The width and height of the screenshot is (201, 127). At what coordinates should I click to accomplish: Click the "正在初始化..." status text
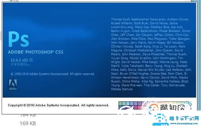[x=20, y=64]
